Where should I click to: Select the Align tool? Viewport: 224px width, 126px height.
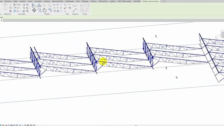tap(34, 5)
